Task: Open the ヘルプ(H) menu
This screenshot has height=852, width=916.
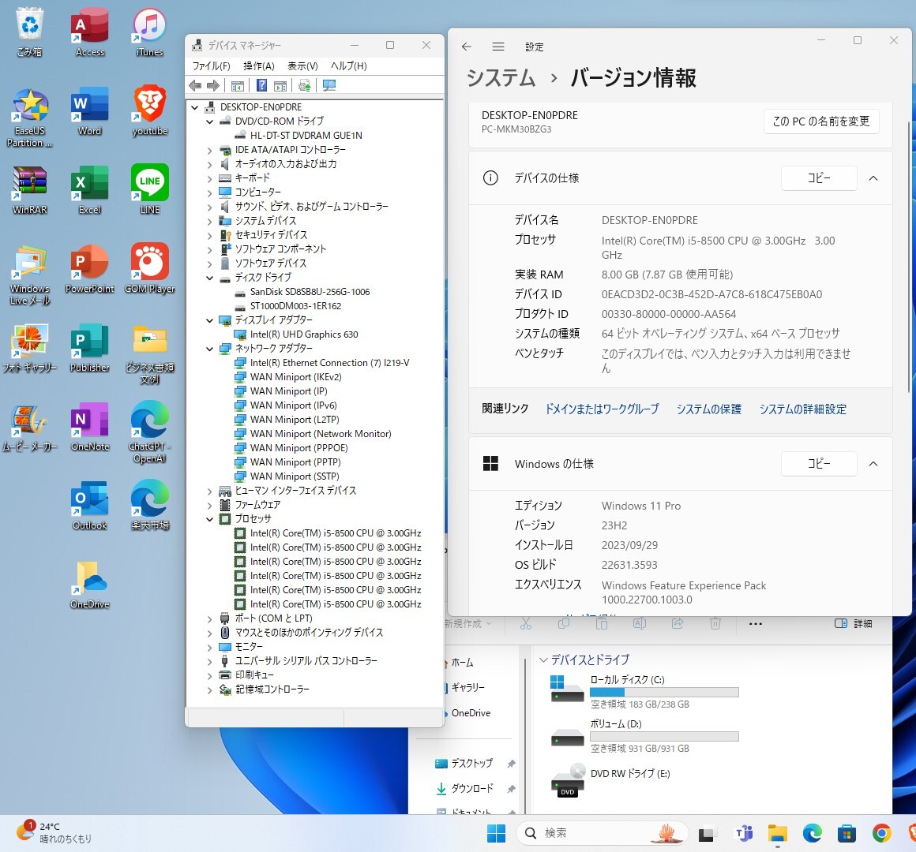Action: [349, 66]
